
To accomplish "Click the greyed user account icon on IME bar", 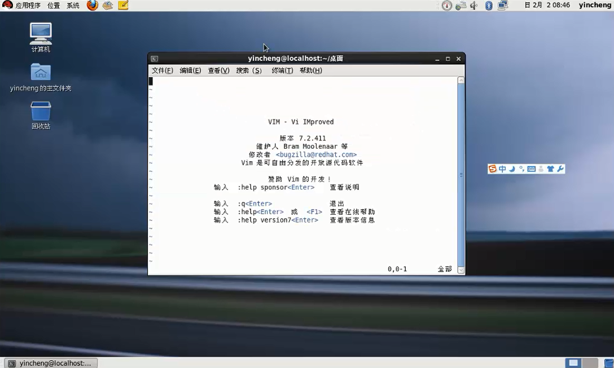I will click(541, 169).
